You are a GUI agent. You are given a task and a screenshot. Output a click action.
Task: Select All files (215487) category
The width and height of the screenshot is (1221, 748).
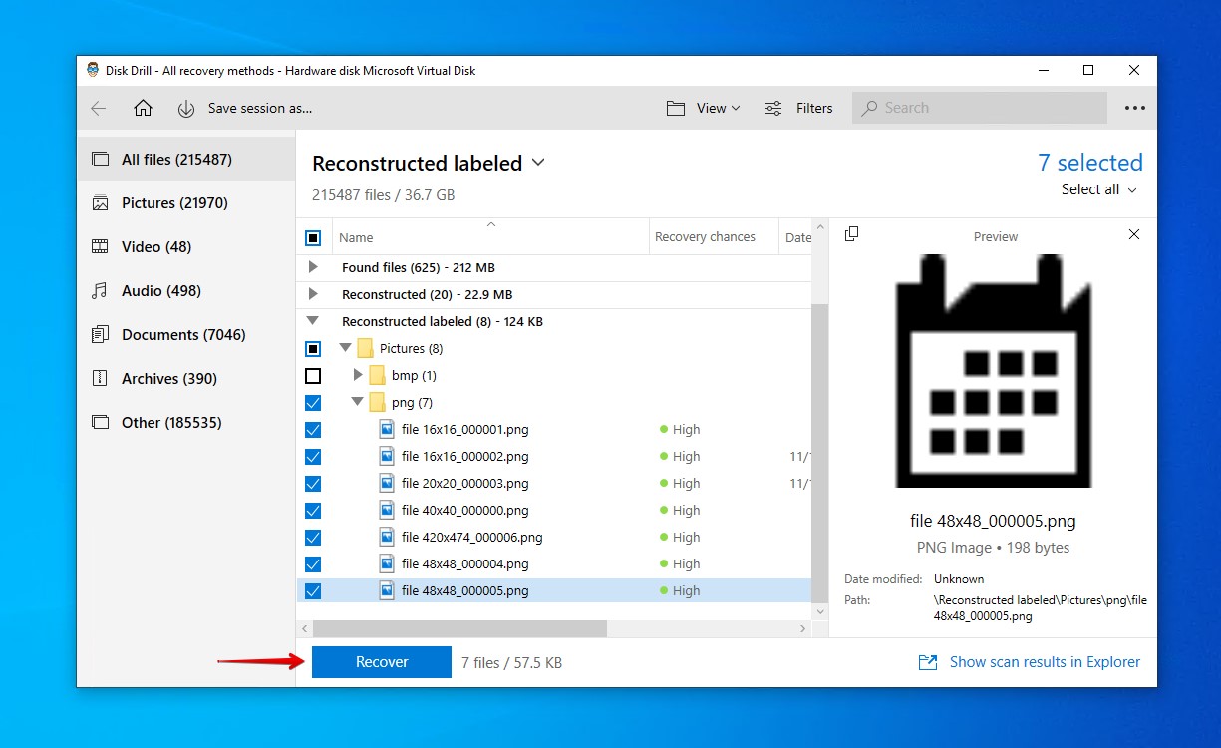[186, 160]
